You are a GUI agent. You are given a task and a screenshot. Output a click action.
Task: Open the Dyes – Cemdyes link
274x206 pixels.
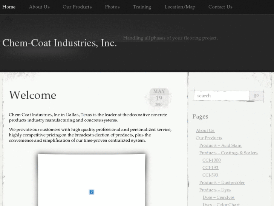tap(219, 197)
